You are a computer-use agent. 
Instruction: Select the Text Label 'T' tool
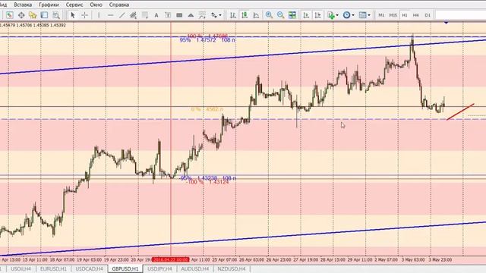(x=168, y=15)
